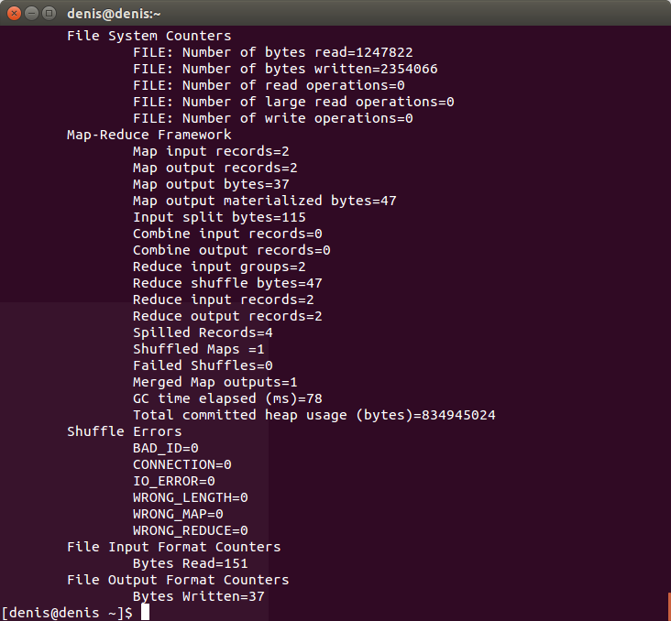671x621 pixels.
Task: Click the 'Bytes Written=37' line
Action: tap(199, 596)
